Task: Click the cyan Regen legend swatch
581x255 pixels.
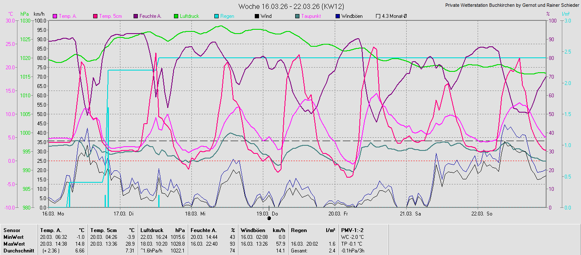Action: coord(216,16)
